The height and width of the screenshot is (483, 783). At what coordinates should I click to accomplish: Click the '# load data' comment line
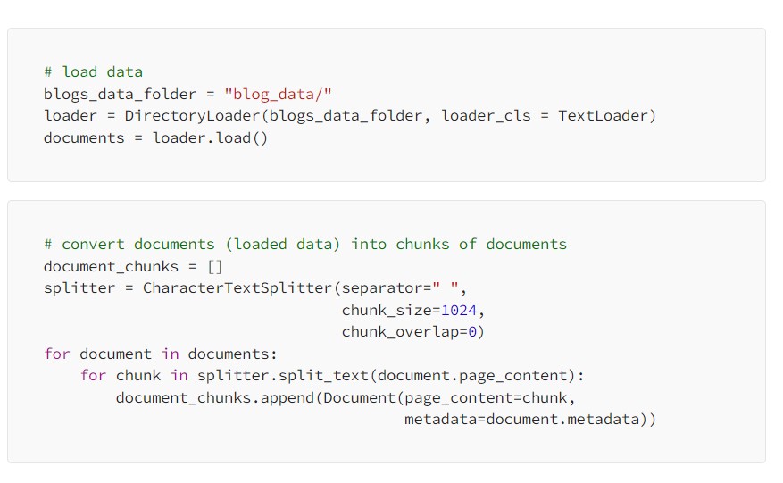[x=94, y=72]
